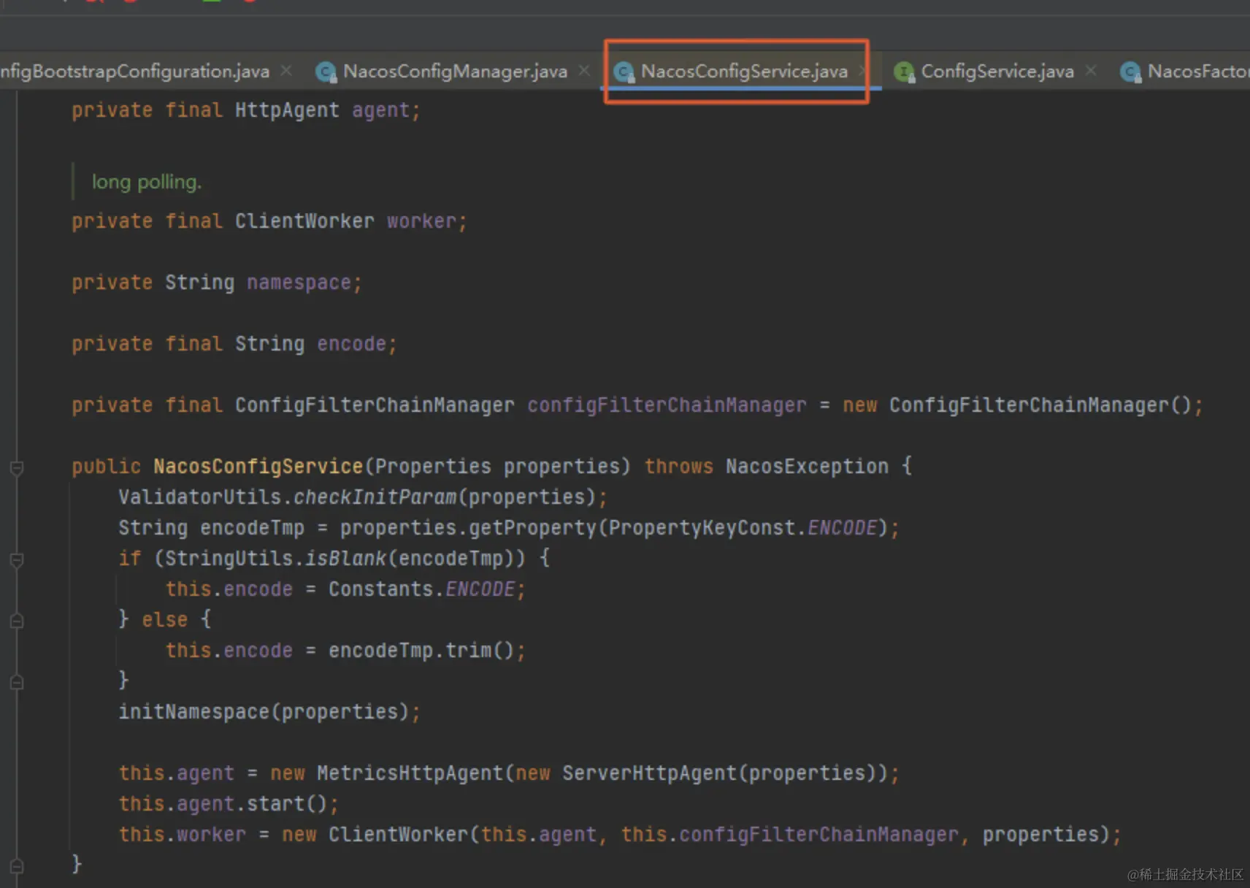This screenshot has width=1250, height=888.
Task: Click the 'else' keyword
Action: (x=164, y=620)
